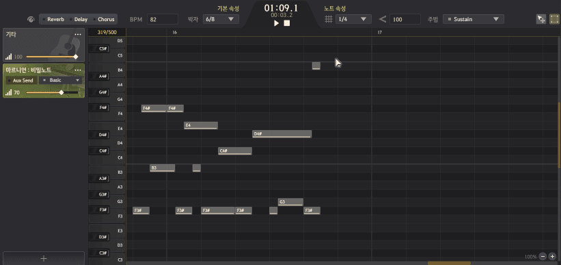Click the 기타 track volume slider
Viewport: 561px width, 265px height.
coord(51,57)
